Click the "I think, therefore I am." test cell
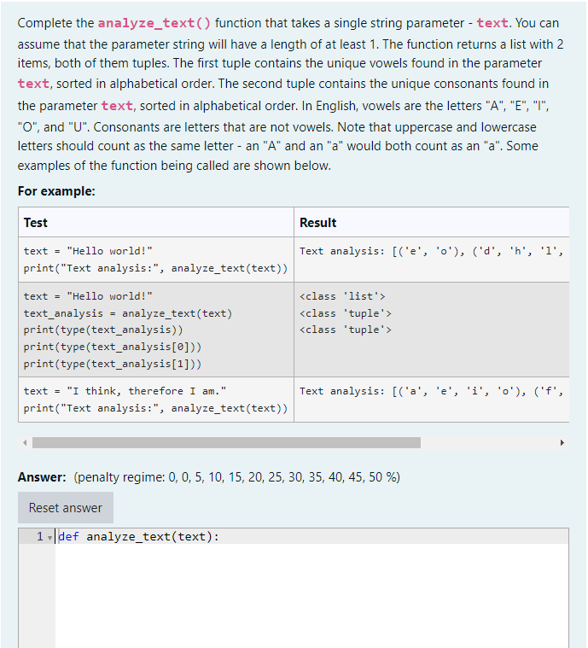 (156, 400)
